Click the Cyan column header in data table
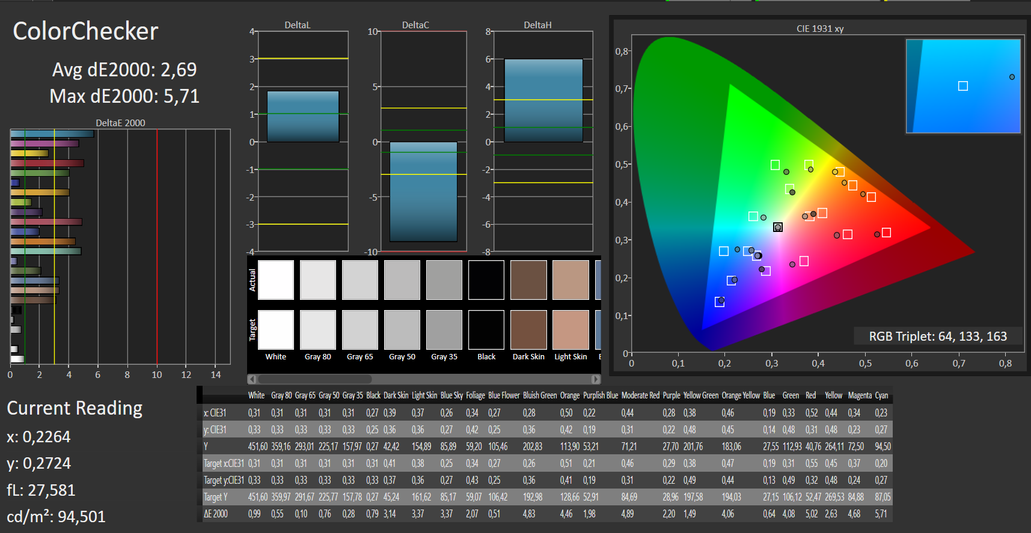The width and height of the screenshot is (1031, 533). click(881, 395)
